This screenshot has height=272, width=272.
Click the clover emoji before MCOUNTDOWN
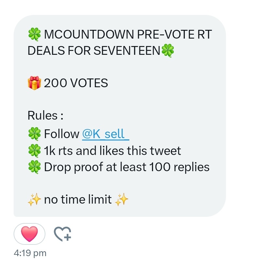[x=34, y=34]
